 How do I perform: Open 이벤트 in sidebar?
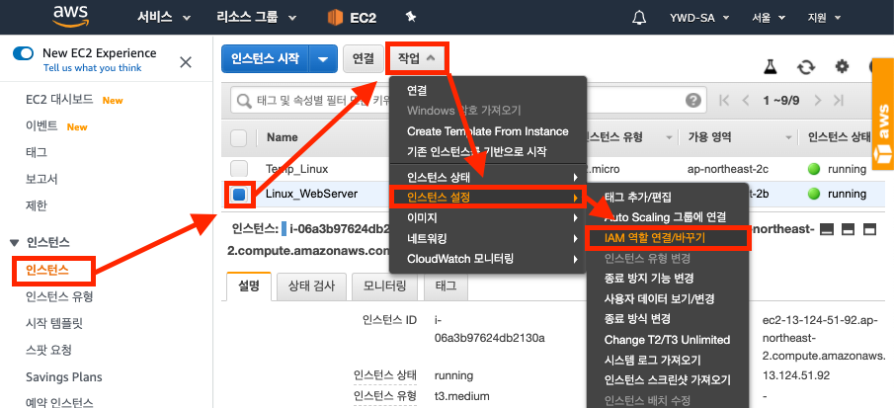pyautogui.click(x=41, y=125)
